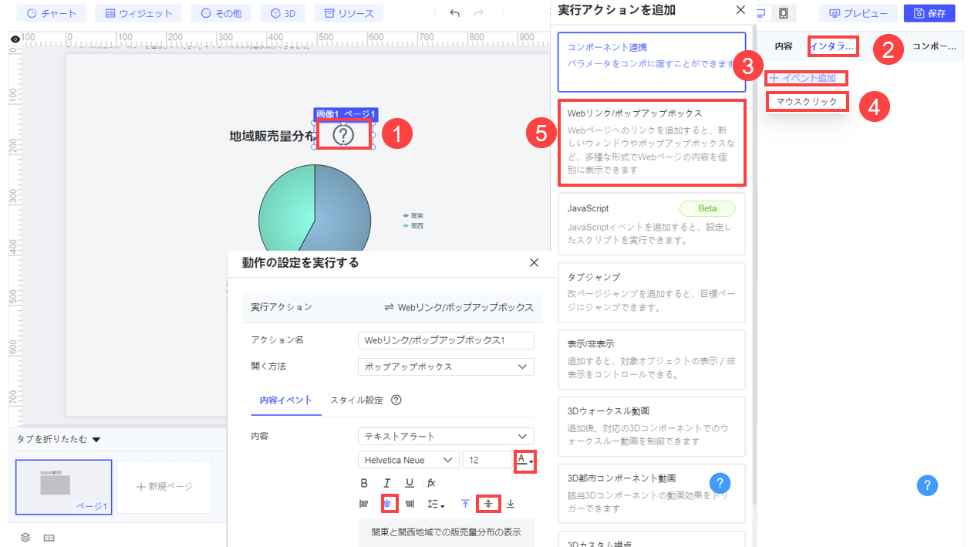The width and height of the screenshot is (978, 547).
Task: Select コンポーネント連携 action card
Action: point(652,62)
